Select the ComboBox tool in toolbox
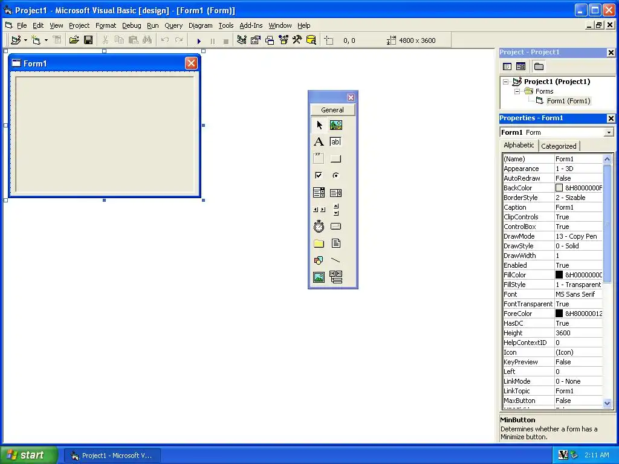 [x=319, y=193]
